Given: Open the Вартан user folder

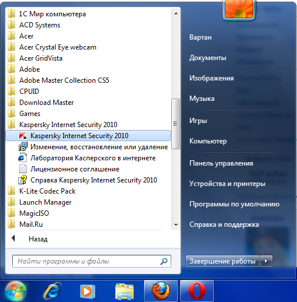Looking at the screenshot, I should click(x=201, y=37).
